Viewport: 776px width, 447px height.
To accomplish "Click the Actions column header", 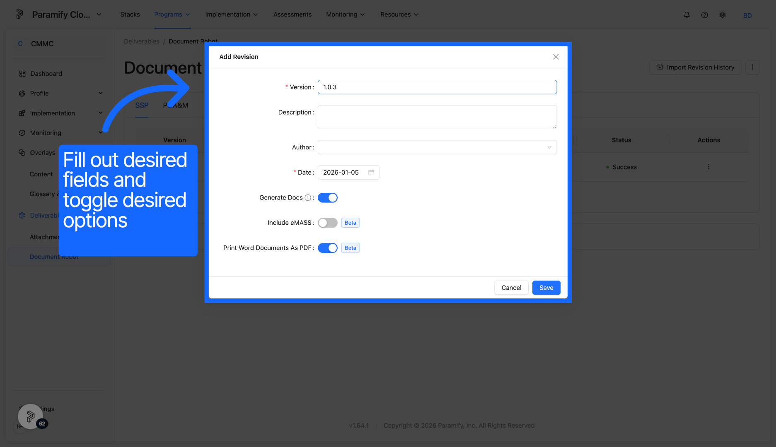I will pos(708,140).
